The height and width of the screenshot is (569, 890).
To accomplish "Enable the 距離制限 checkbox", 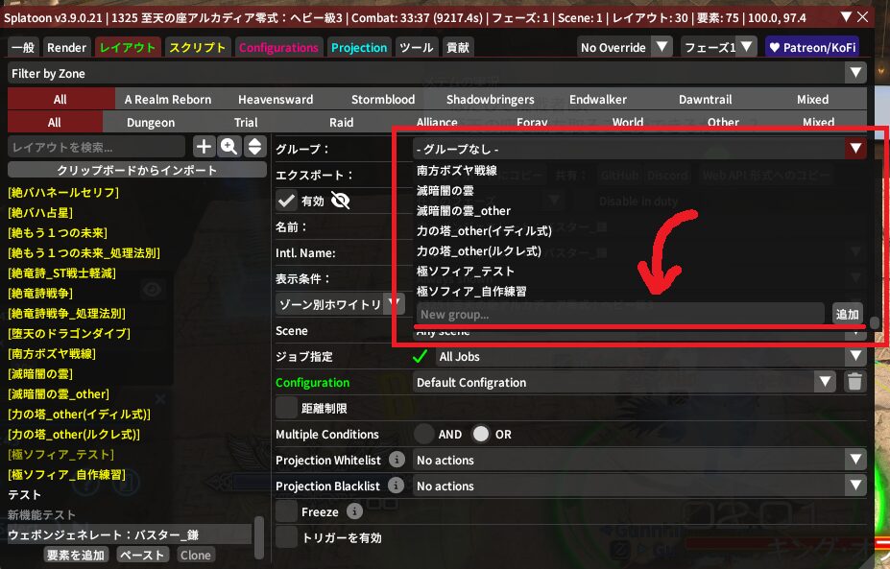I will (286, 408).
